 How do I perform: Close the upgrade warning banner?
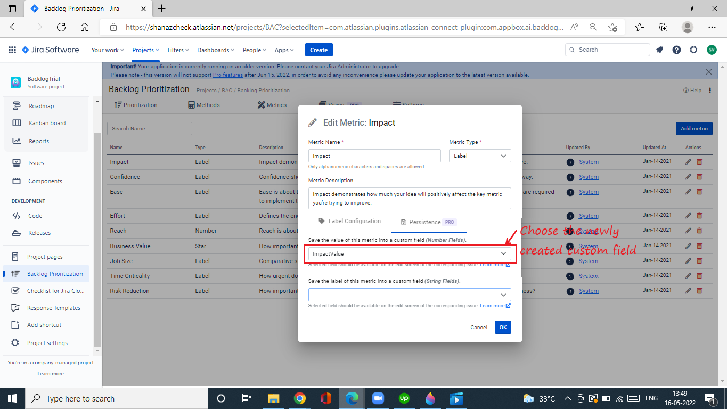point(708,71)
